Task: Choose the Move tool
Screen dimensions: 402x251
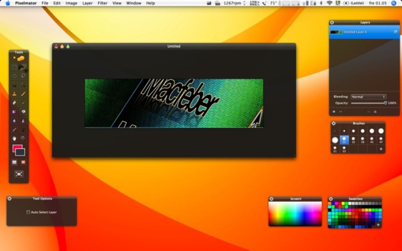Action: click(24, 67)
